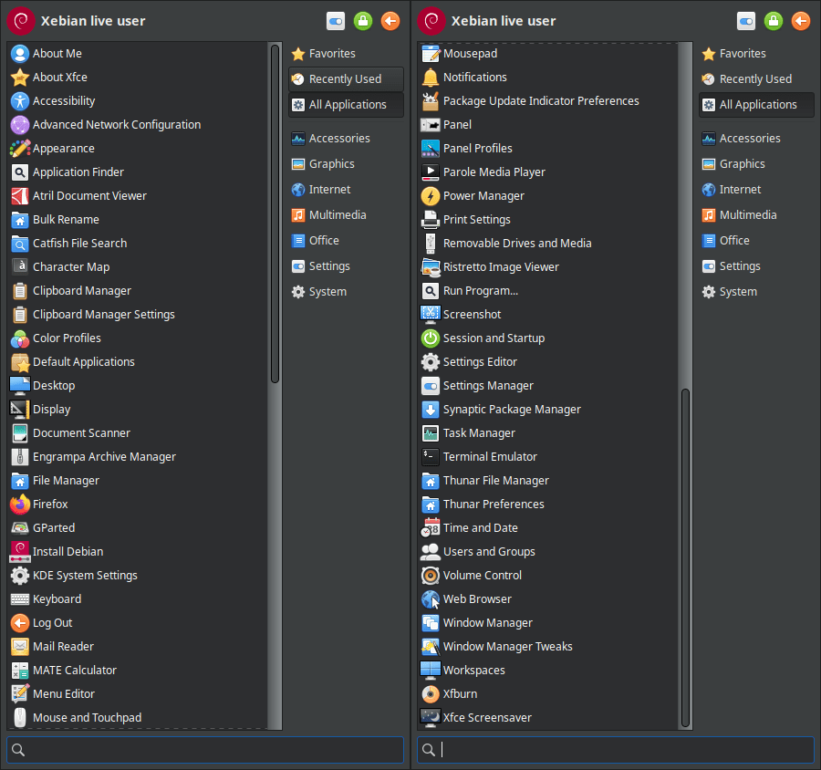Launch Atril Document Viewer

click(x=88, y=196)
